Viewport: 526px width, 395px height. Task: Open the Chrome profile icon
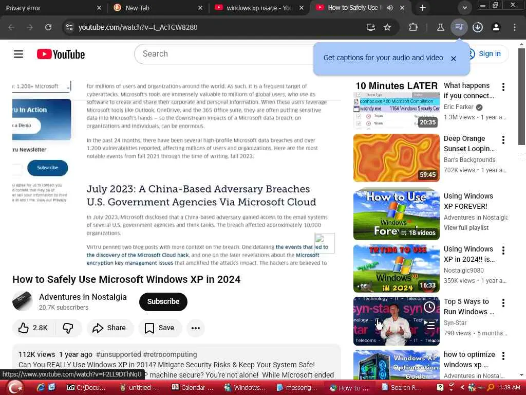pos(496,27)
